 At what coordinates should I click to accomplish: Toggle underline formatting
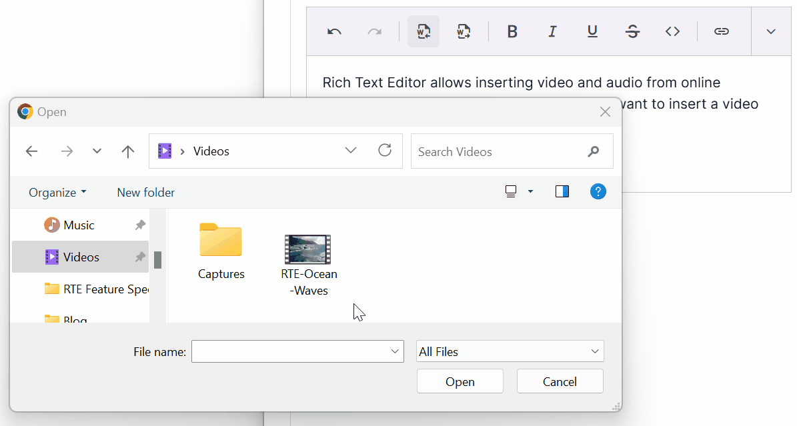pyautogui.click(x=592, y=31)
